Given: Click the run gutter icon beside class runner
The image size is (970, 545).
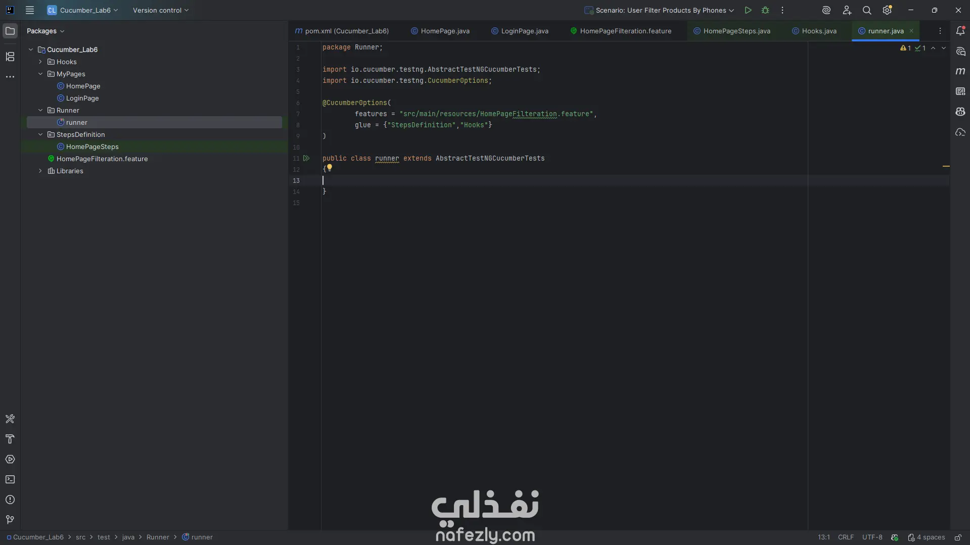Looking at the screenshot, I should click(x=306, y=159).
